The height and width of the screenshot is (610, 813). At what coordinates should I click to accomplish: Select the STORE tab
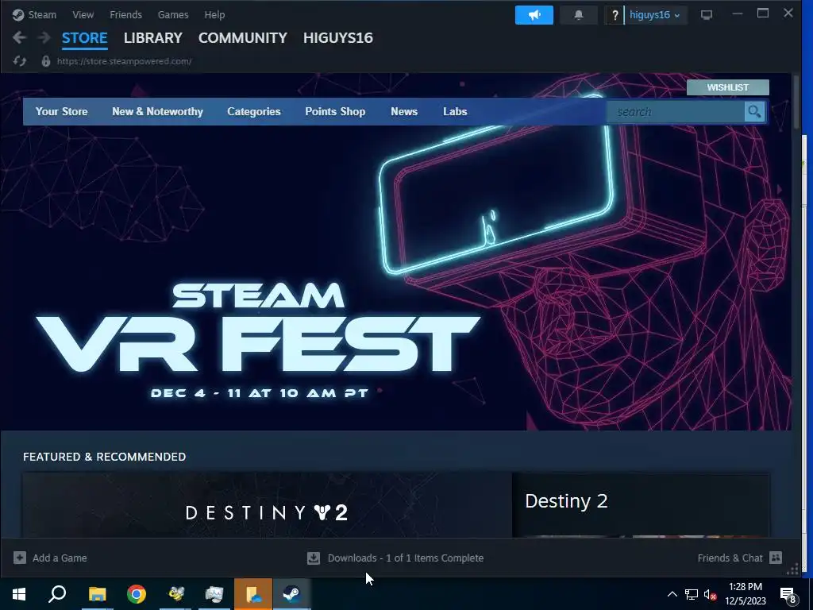(x=84, y=38)
